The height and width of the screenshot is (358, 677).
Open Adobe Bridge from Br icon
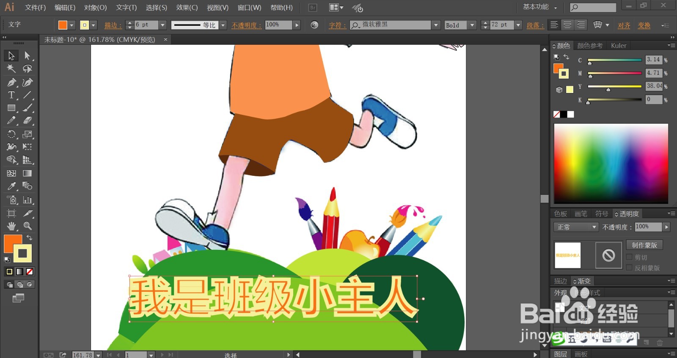click(313, 8)
